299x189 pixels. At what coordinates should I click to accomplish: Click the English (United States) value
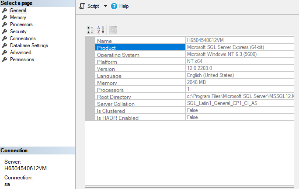[211, 75]
